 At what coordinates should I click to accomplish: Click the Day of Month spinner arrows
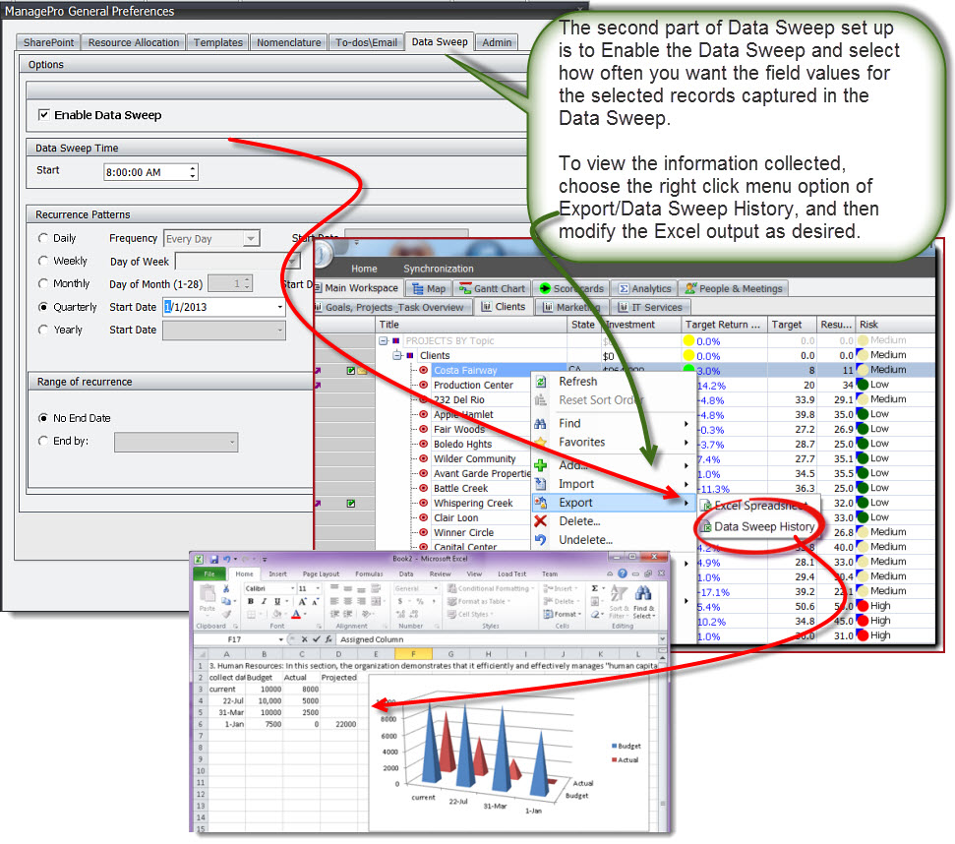click(x=247, y=283)
